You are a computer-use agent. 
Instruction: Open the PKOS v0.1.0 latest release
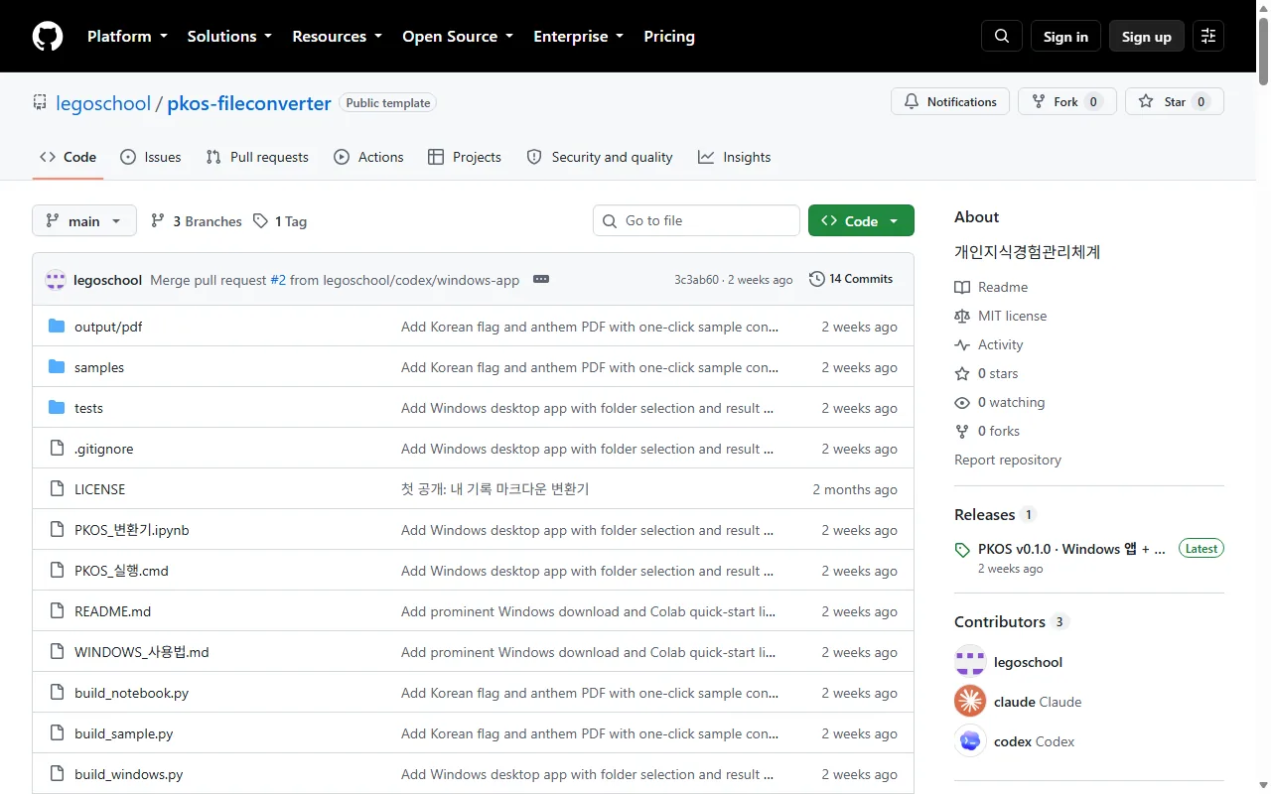pos(1071,549)
